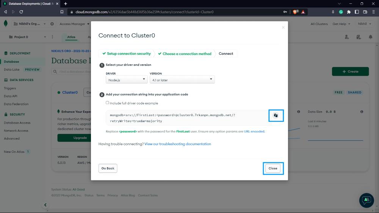This screenshot has height=213, width=379.
Task: Select Database in the sidebar
Action: click(x=11, y=62)
